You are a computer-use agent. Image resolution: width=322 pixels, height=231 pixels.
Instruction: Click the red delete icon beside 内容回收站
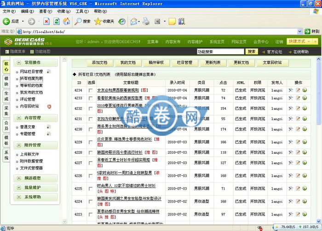pyautogui.click(x=49, y=106)
